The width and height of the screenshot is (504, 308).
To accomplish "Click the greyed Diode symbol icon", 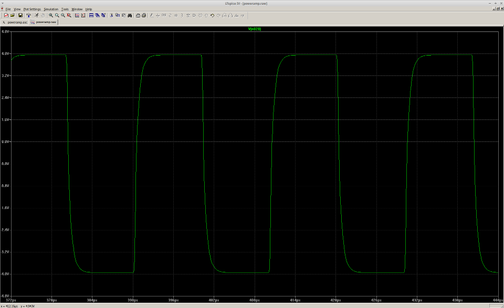I will pyautogui.click(x=188, y=15).
